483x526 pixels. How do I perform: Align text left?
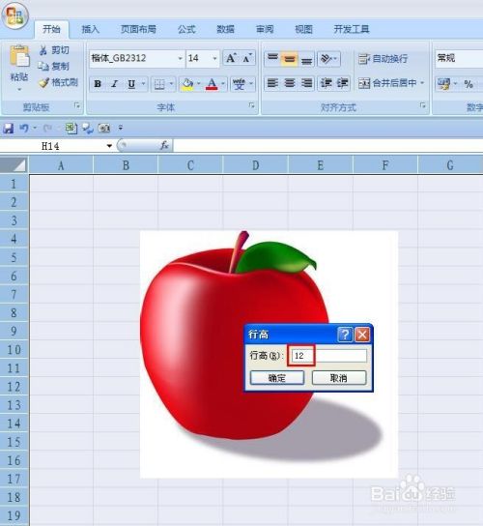272,83
